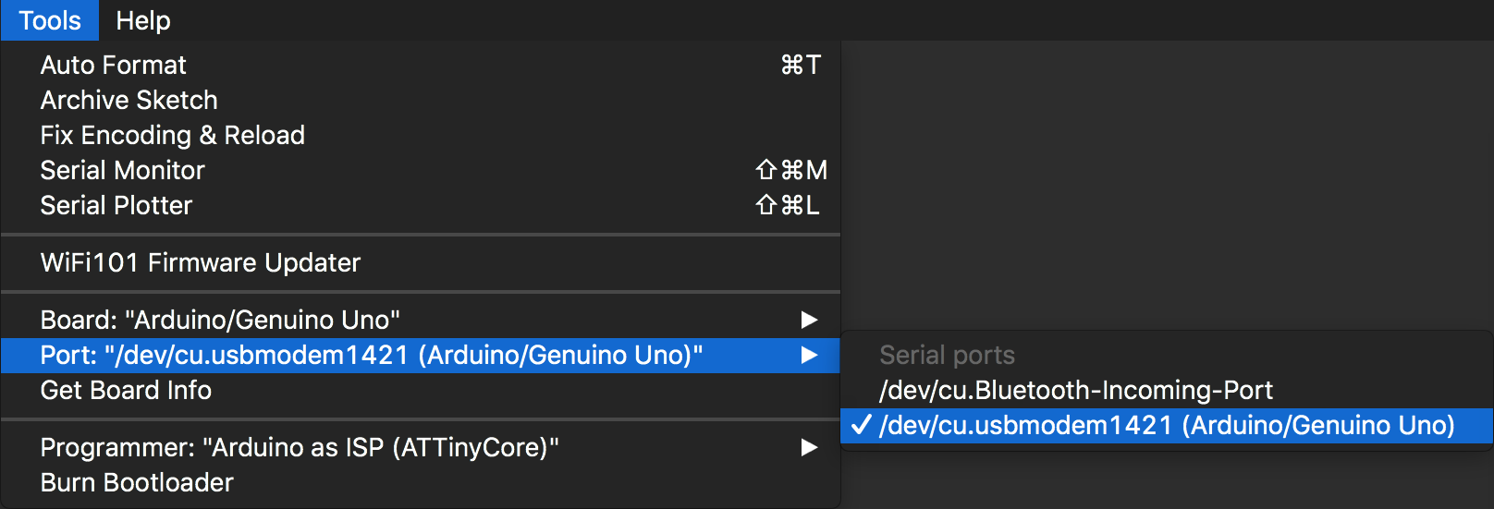1494x509 pixels.
Task: Expand the Programmer submenu arrow
Action: pos(809,447)
